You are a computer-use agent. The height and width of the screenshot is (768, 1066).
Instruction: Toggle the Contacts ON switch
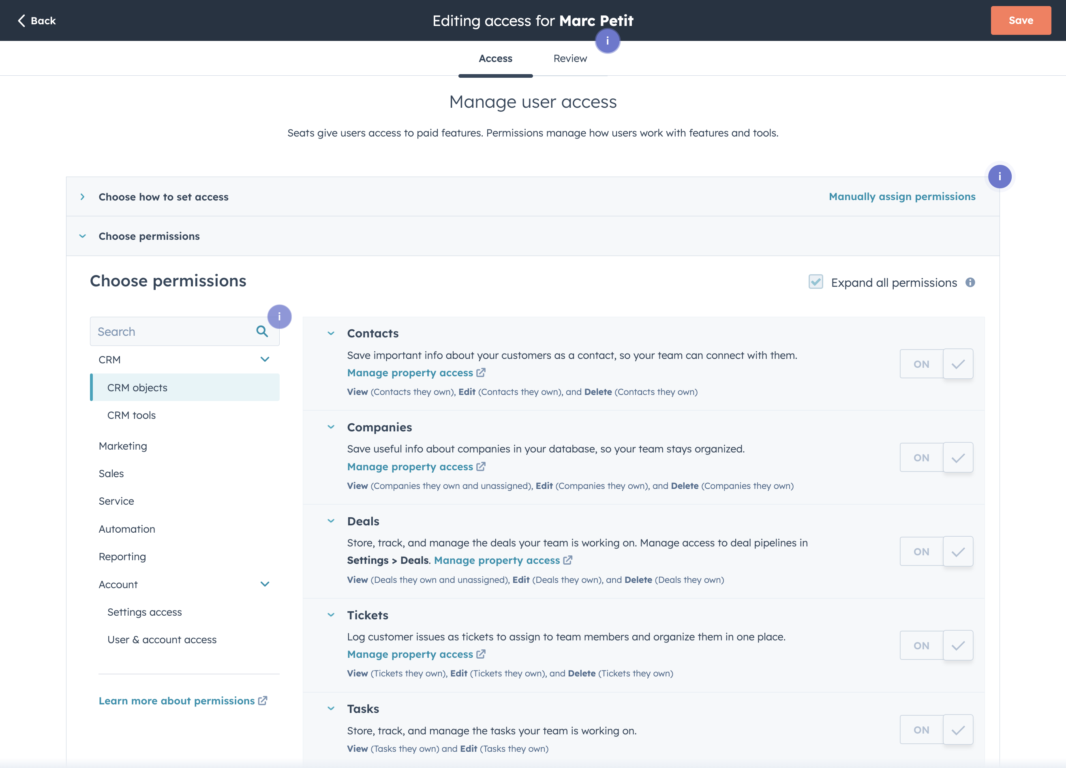point(936,364)
